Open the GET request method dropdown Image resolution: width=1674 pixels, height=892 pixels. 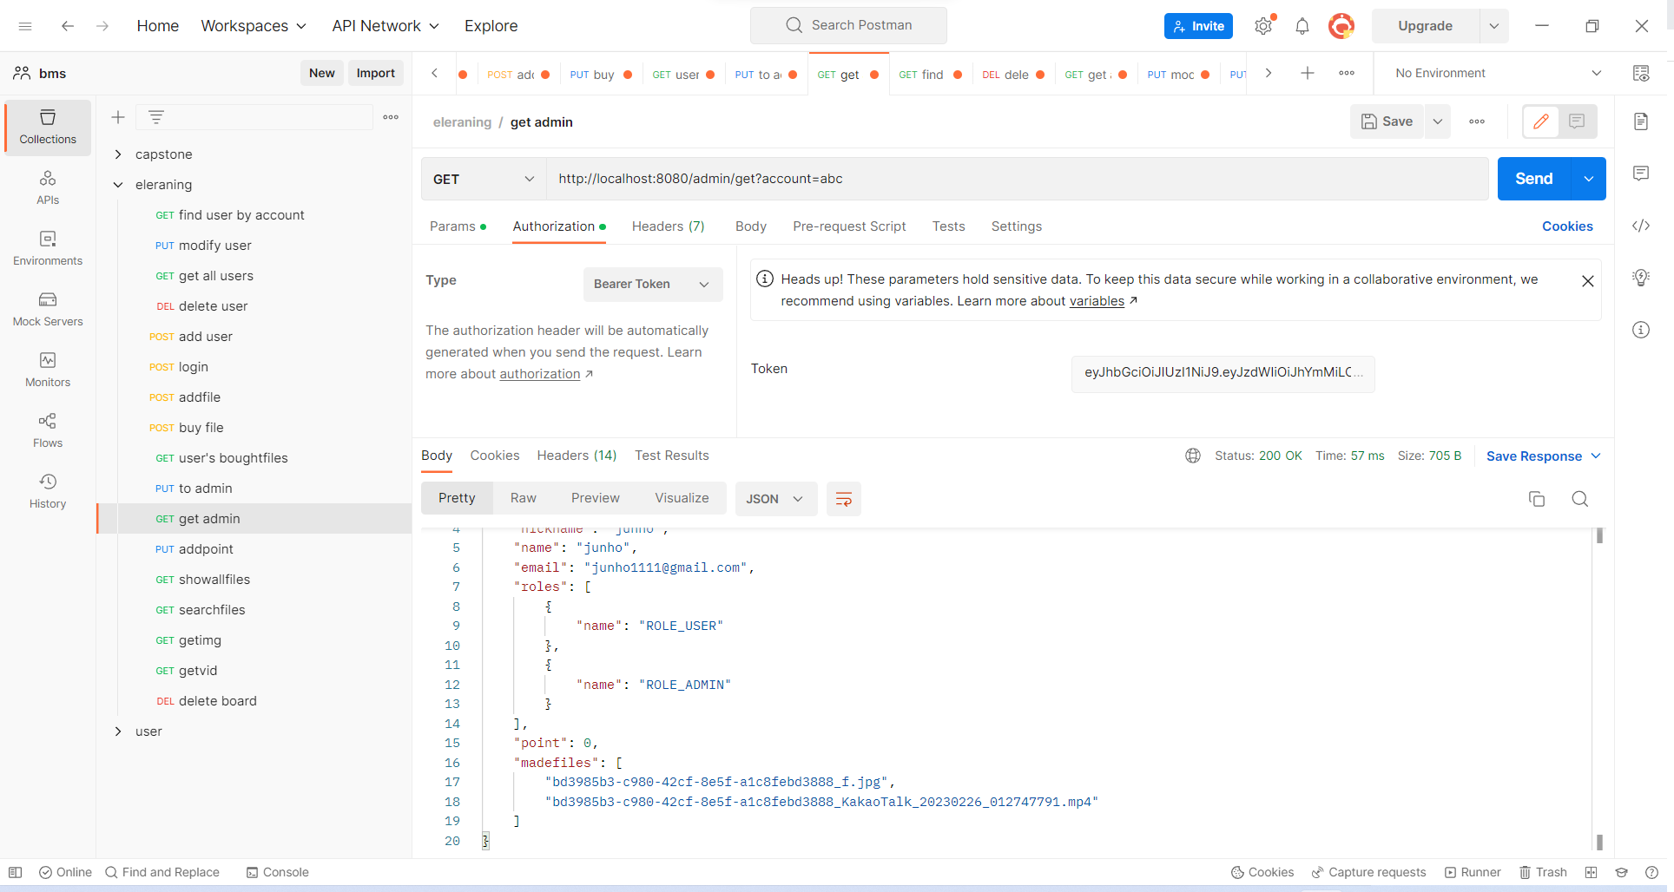(x=483, y=179)
